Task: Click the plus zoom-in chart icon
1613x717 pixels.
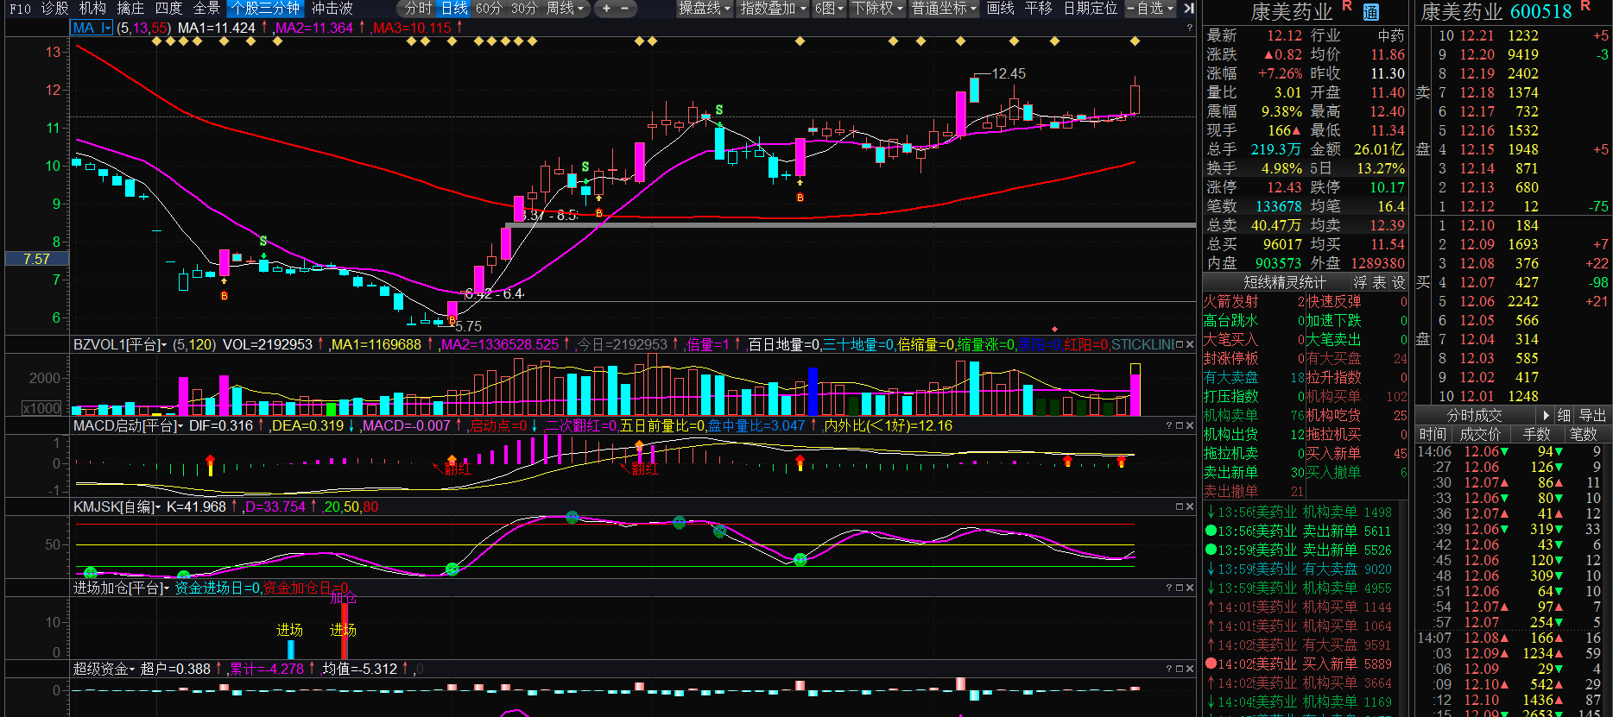Action: coord(606,9)
